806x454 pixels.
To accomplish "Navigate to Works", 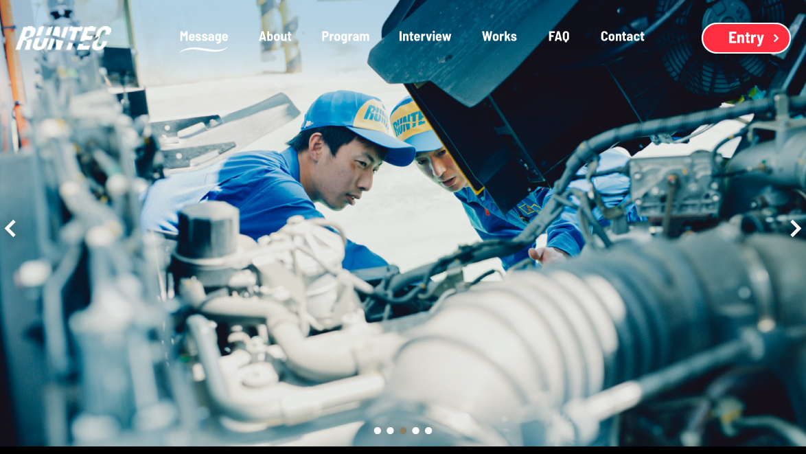I will pos(499,36).
